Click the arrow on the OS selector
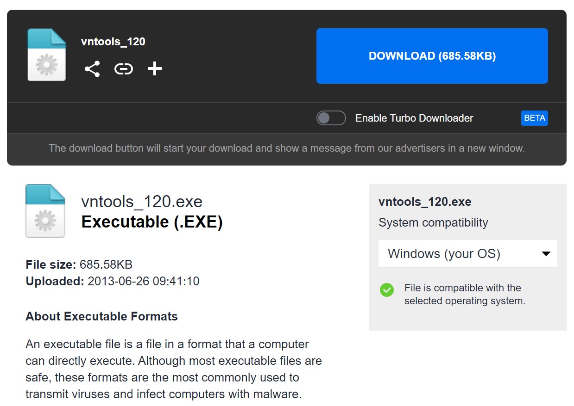Viewport: 574px width, 406px height. click(546, 253)
